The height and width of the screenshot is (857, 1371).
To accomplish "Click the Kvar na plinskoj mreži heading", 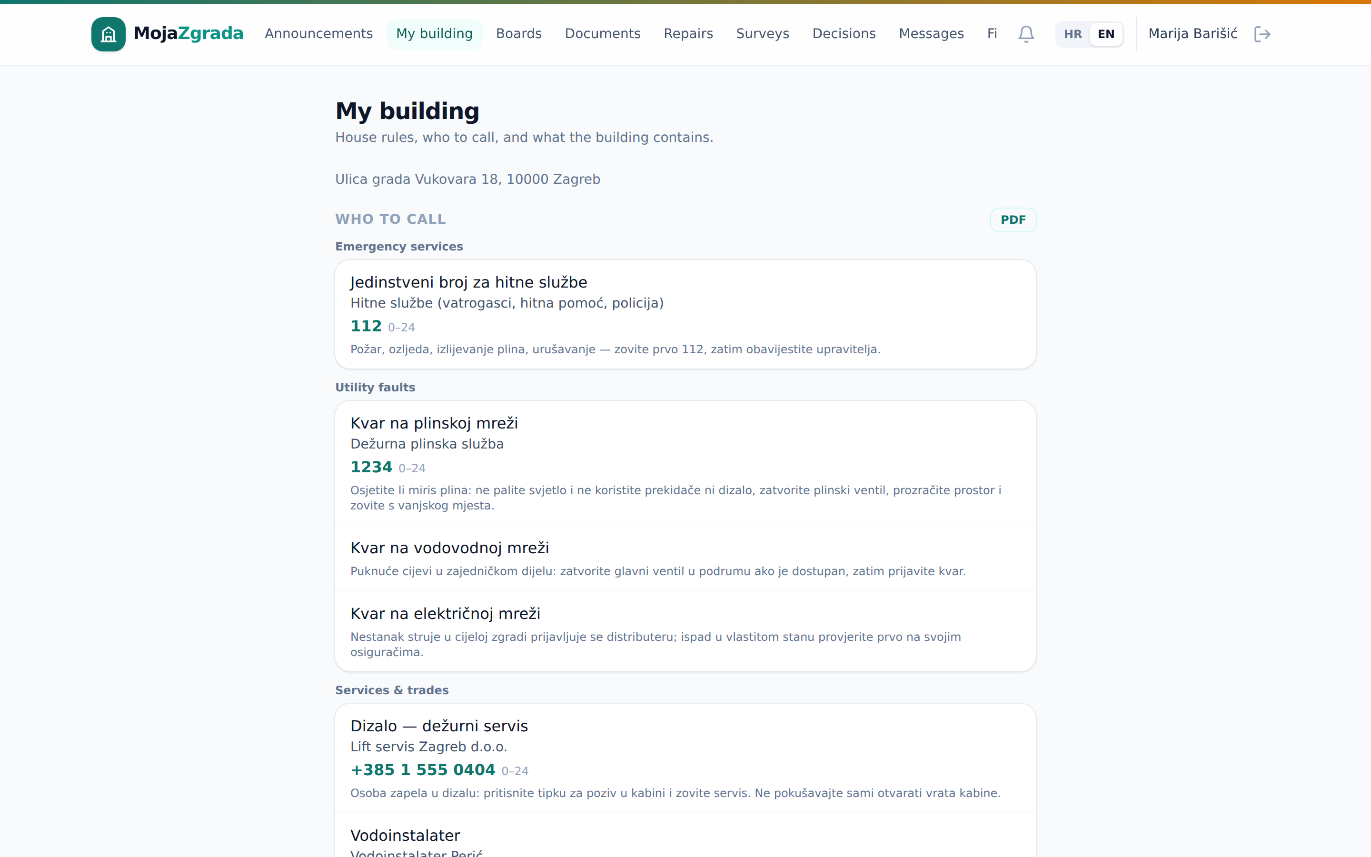I will 434,423.
